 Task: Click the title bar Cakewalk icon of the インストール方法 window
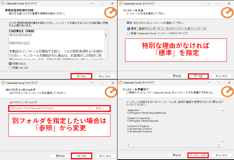(x=120, y=4)
